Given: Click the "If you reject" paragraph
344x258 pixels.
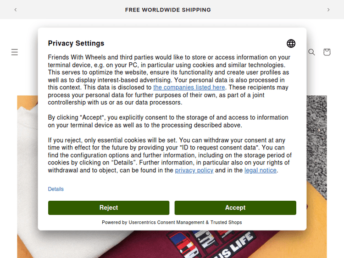Looking at the screenshot, I should coord(169,155).
